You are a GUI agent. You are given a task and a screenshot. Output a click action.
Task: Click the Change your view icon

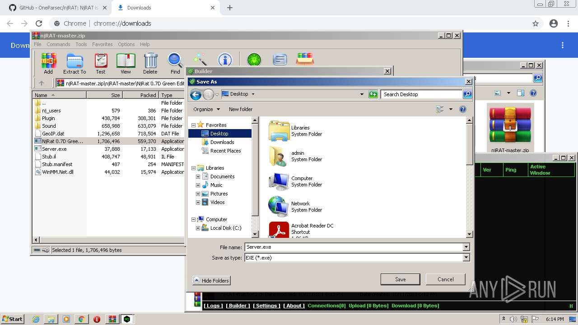coord(440,109)
